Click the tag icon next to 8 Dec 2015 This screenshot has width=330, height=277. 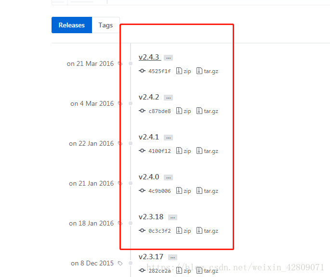pyautogui.click(x=120, y=263)
